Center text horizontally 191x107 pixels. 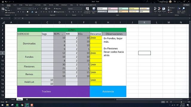click(x=44, y=12)
